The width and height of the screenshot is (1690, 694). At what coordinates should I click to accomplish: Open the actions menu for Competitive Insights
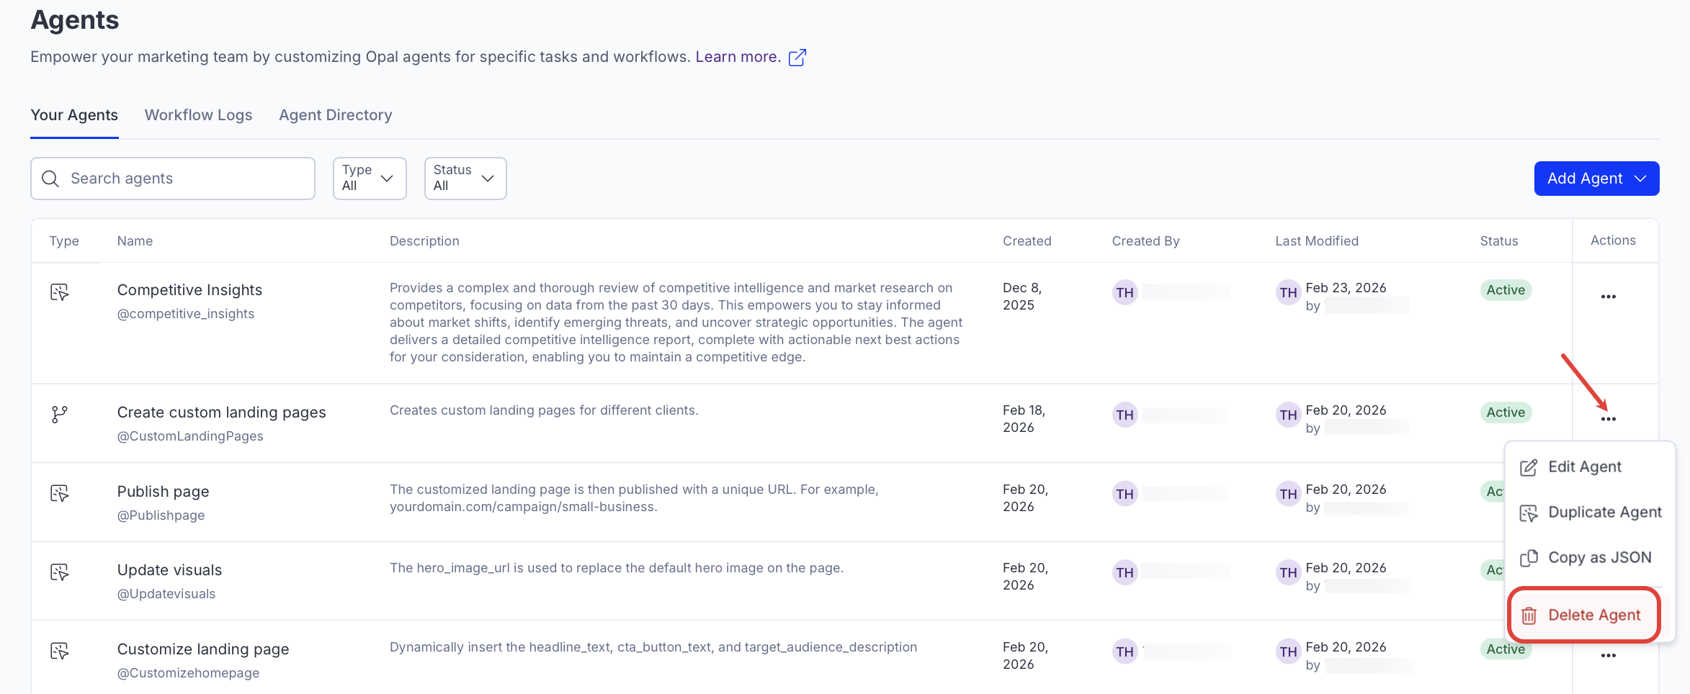click(x=1608, y=297)
